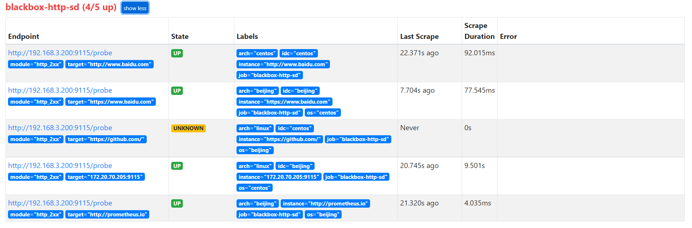Image resolution: width=692 pixels, height=228 pixels.
Task: Click the os="centos" label in baidu https row
Action: coord(323,113)
